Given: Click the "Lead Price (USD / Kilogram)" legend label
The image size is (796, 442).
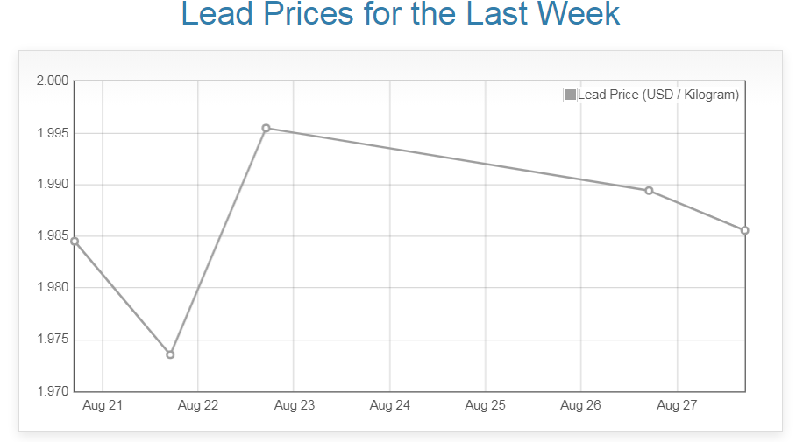Looking at the screenshot, I should pos(658,95).
